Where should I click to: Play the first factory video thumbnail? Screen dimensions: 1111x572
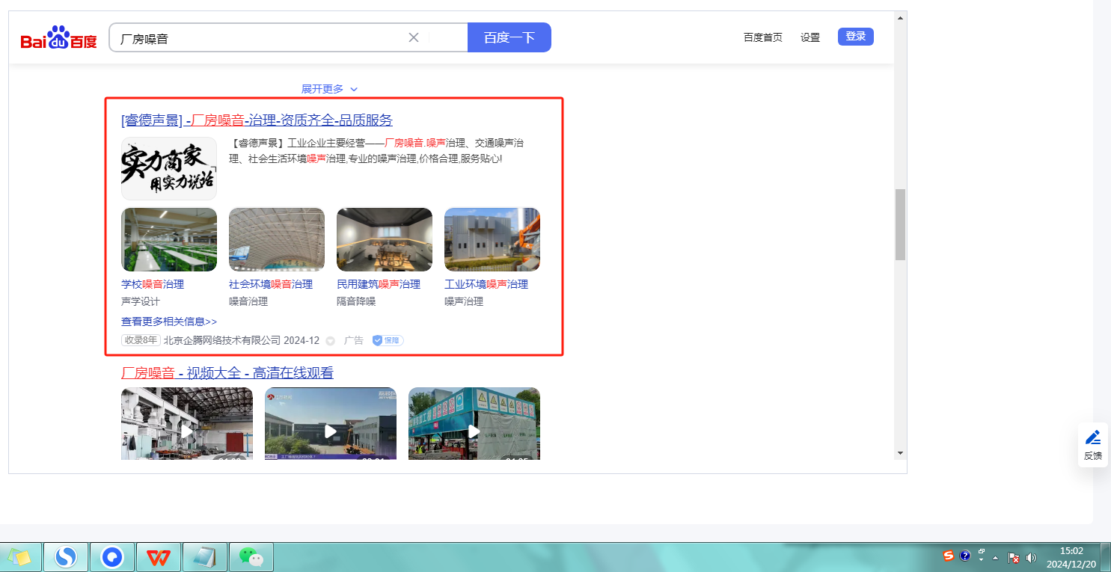click(x=186, y=431)
